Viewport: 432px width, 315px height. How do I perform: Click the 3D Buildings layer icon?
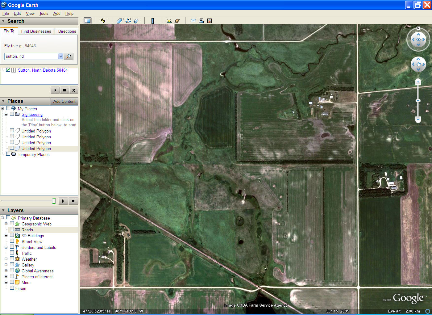pyautogui.click(x=17, y=235)
